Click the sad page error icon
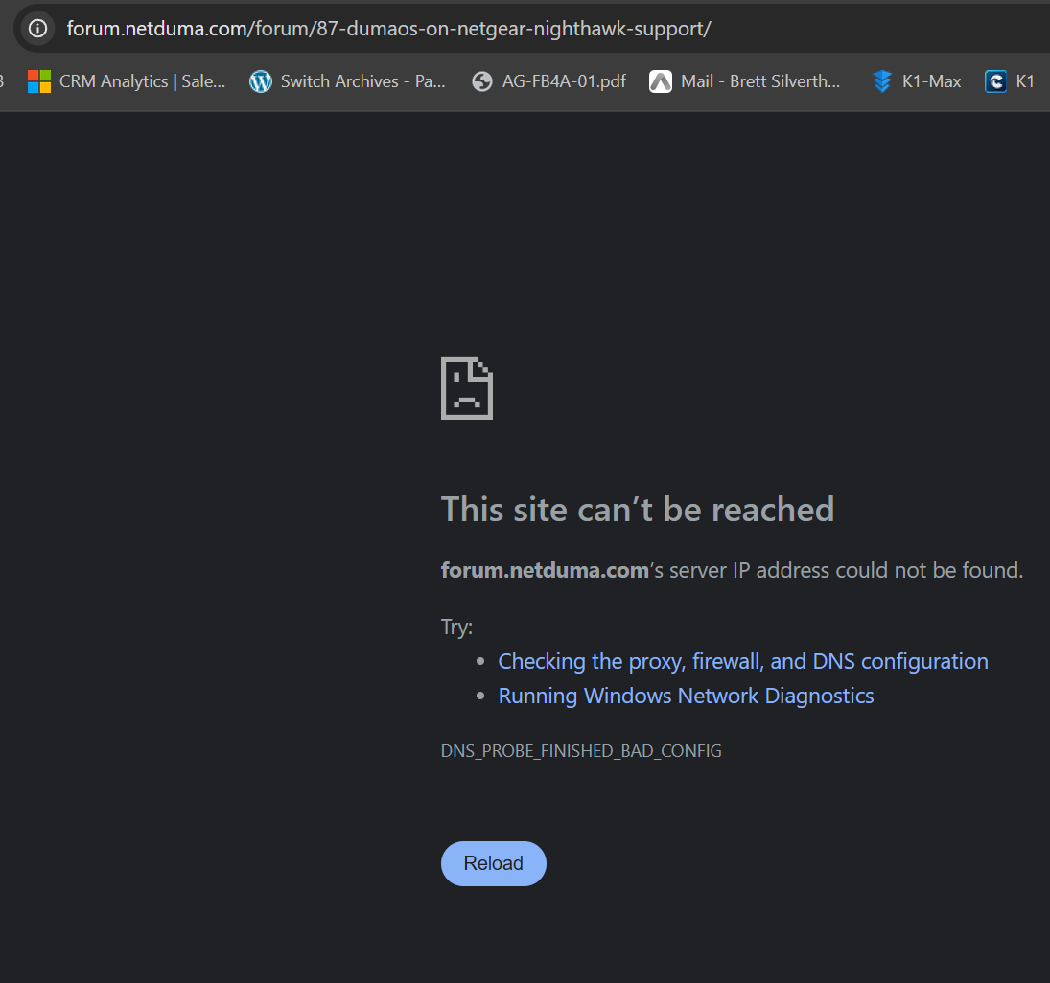Viewport: 1050px width, 983px height. pos(467,388)
